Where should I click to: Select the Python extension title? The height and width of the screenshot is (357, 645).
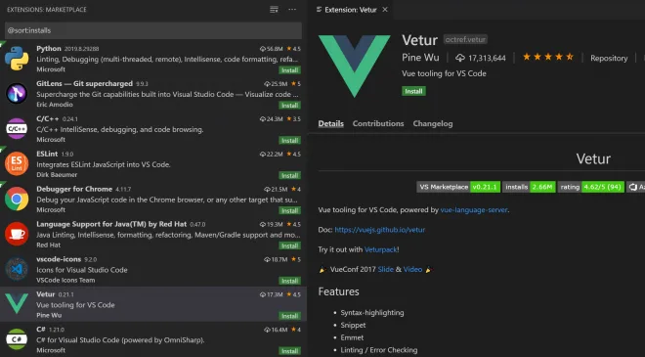point(49,49)
